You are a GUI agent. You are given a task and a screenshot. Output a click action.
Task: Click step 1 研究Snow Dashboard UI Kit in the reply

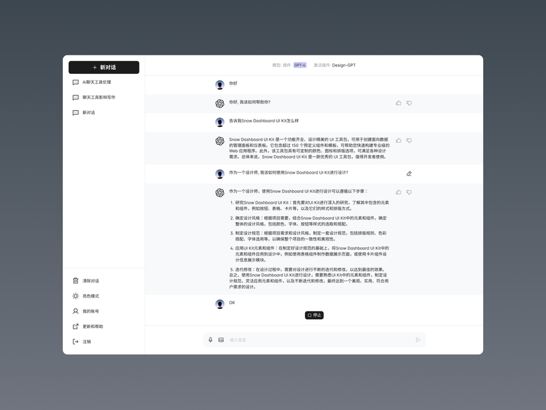pos(310,206)
